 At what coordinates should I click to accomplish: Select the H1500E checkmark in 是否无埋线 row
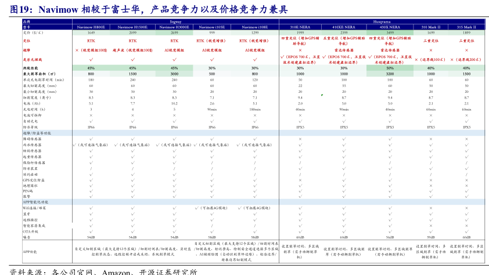click(132, 59)
